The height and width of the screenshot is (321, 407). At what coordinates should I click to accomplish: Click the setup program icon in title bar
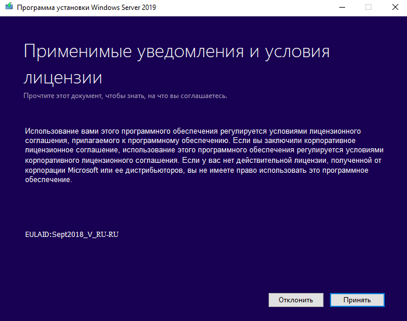[x=8, y=8]
